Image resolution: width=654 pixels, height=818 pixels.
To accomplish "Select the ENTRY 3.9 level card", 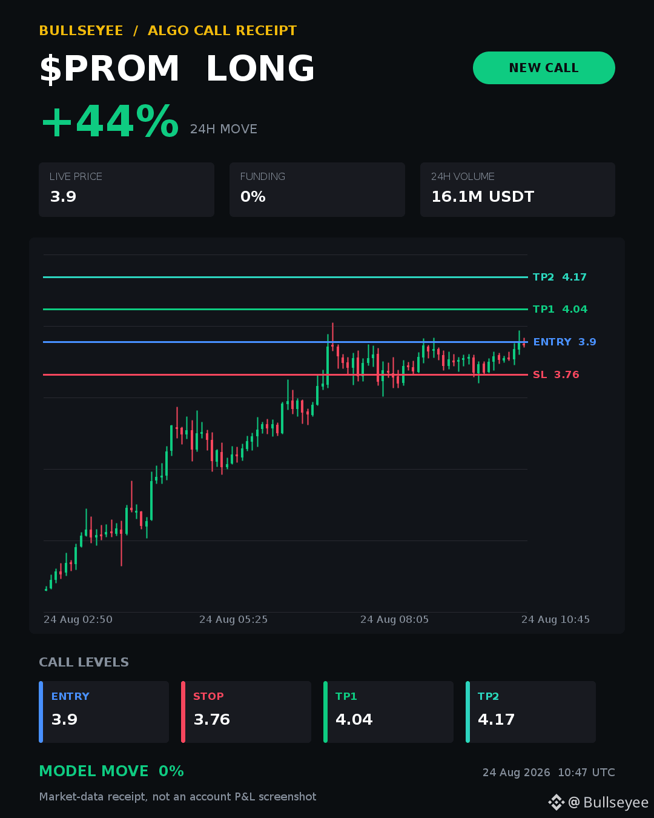I will coord(104,712).
